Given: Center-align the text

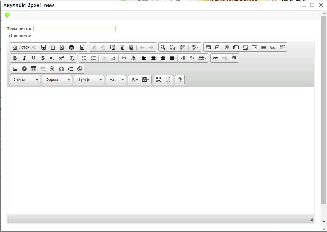Looking at the screenshot, I should (153, 58).
